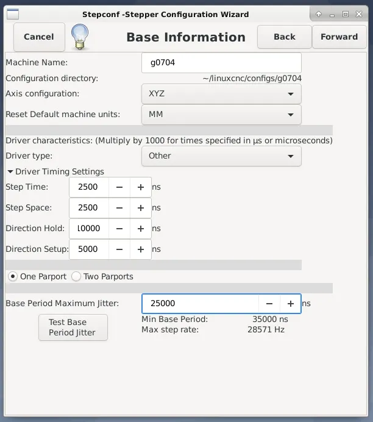Collapse the Driver Timing Settings section
The height and width of the screenshot is (422, 373).
pyautogui.click(x=10, y=172)
